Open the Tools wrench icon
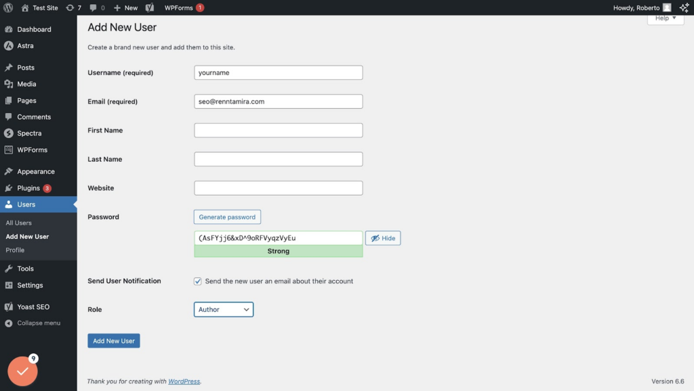The width and height of the screenshot is (694, 391). pyautogui.click(x=8, y=269)
